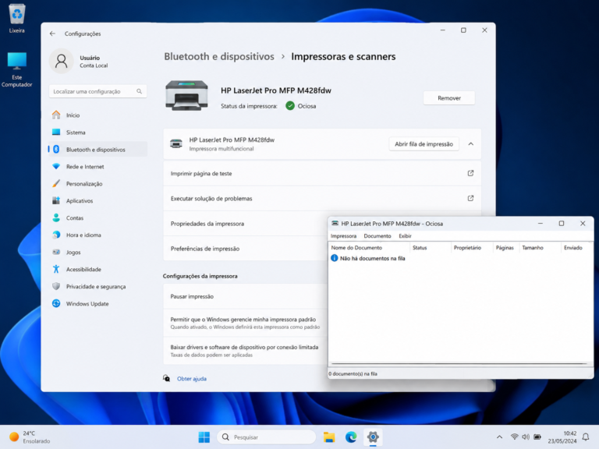The height and width of the screenshot is (449, 599).
Task: Open Privacidade e segurança settings
Action: pos(97,286)
